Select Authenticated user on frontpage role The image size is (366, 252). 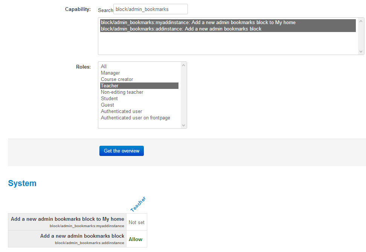click(x=139, y=118)
